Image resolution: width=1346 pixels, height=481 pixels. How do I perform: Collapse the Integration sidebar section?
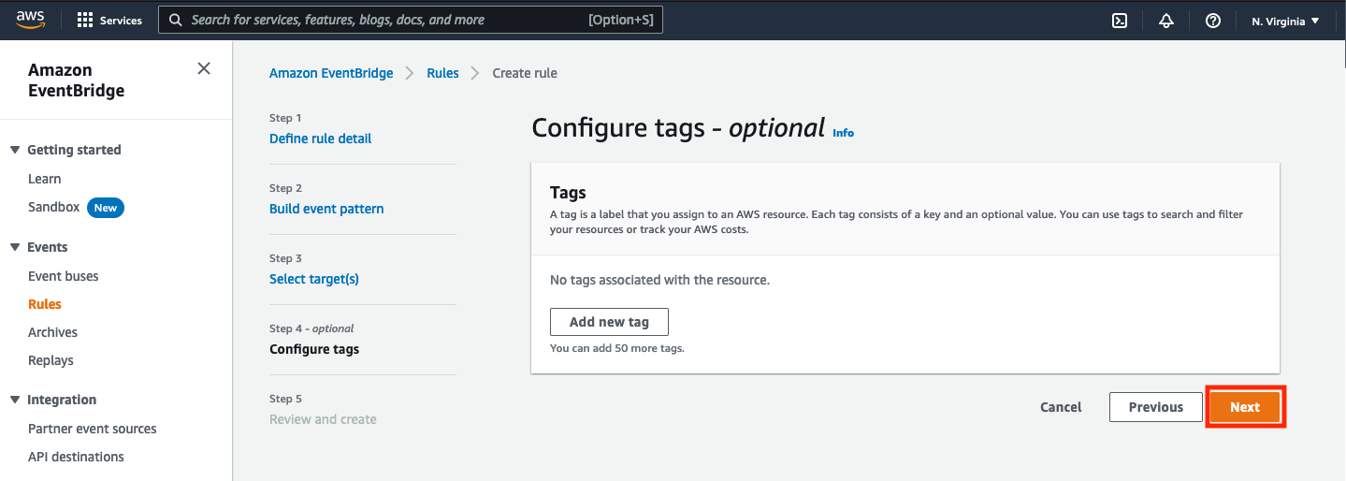[15, 400]
